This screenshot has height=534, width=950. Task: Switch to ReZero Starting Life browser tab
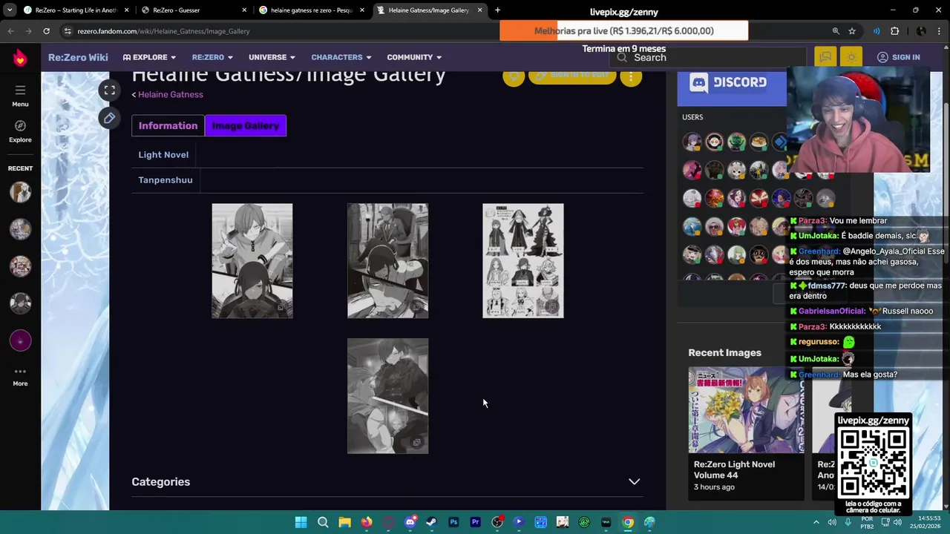[76, 10]
